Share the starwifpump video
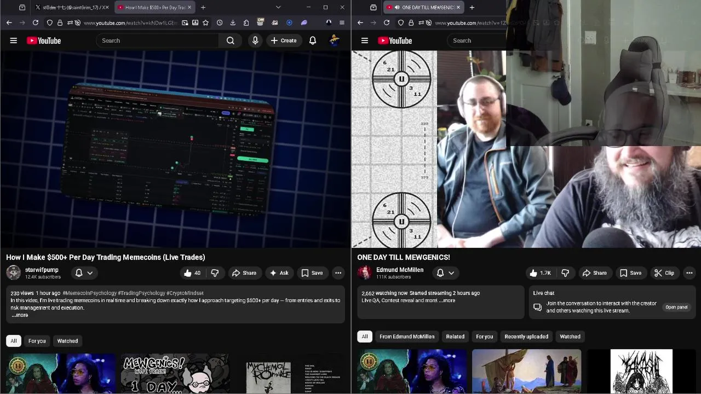Viewport: 701px width, 394px height. coord(244,273)
